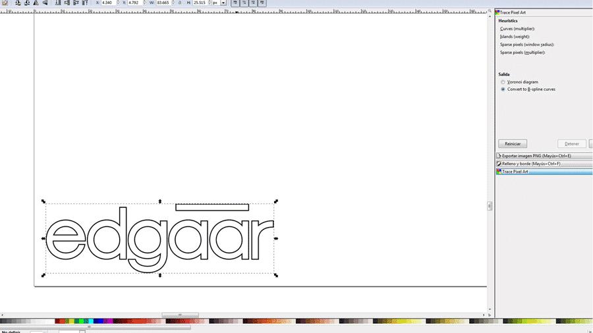The height and width of the screenshot is (333, 593).
Task: Flip selected object horizontally
Action: [x=36, y=3]
